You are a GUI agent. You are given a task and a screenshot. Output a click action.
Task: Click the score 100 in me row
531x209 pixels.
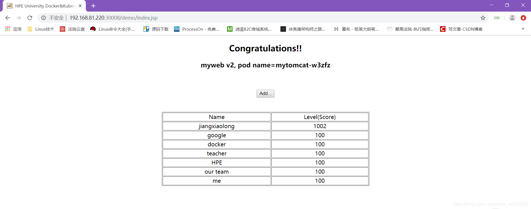tap(320, 181)
